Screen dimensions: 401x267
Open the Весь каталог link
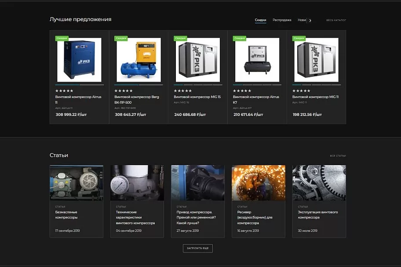pyautogui.click(x=336, y=20)
